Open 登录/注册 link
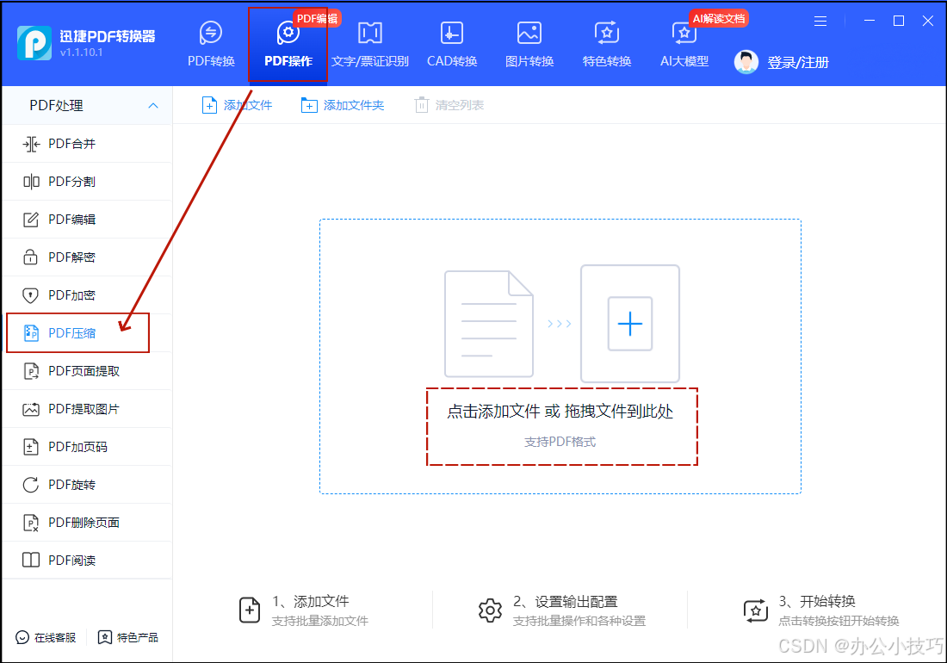This screenshot has width=947, height=663. pyautogui.click(x=798, y=62)
